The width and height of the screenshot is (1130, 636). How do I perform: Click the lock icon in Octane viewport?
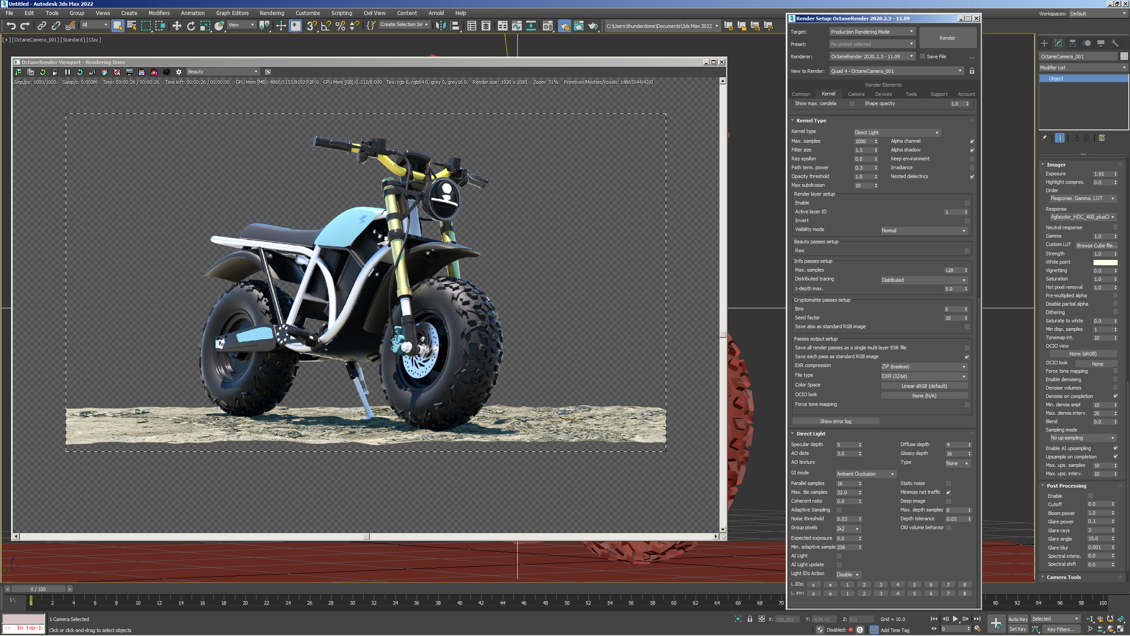coord(55,72)
